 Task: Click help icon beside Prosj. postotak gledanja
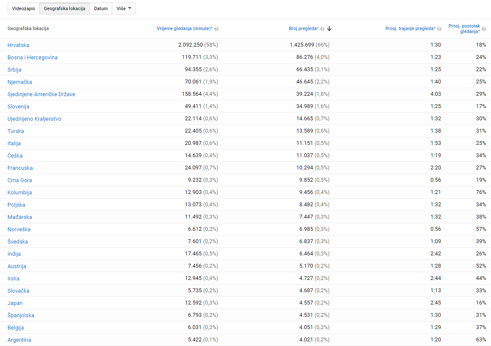484,31
